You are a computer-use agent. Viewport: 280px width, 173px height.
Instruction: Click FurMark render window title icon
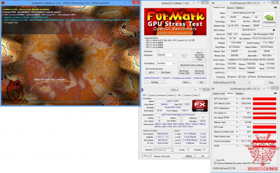coord(3,3)
